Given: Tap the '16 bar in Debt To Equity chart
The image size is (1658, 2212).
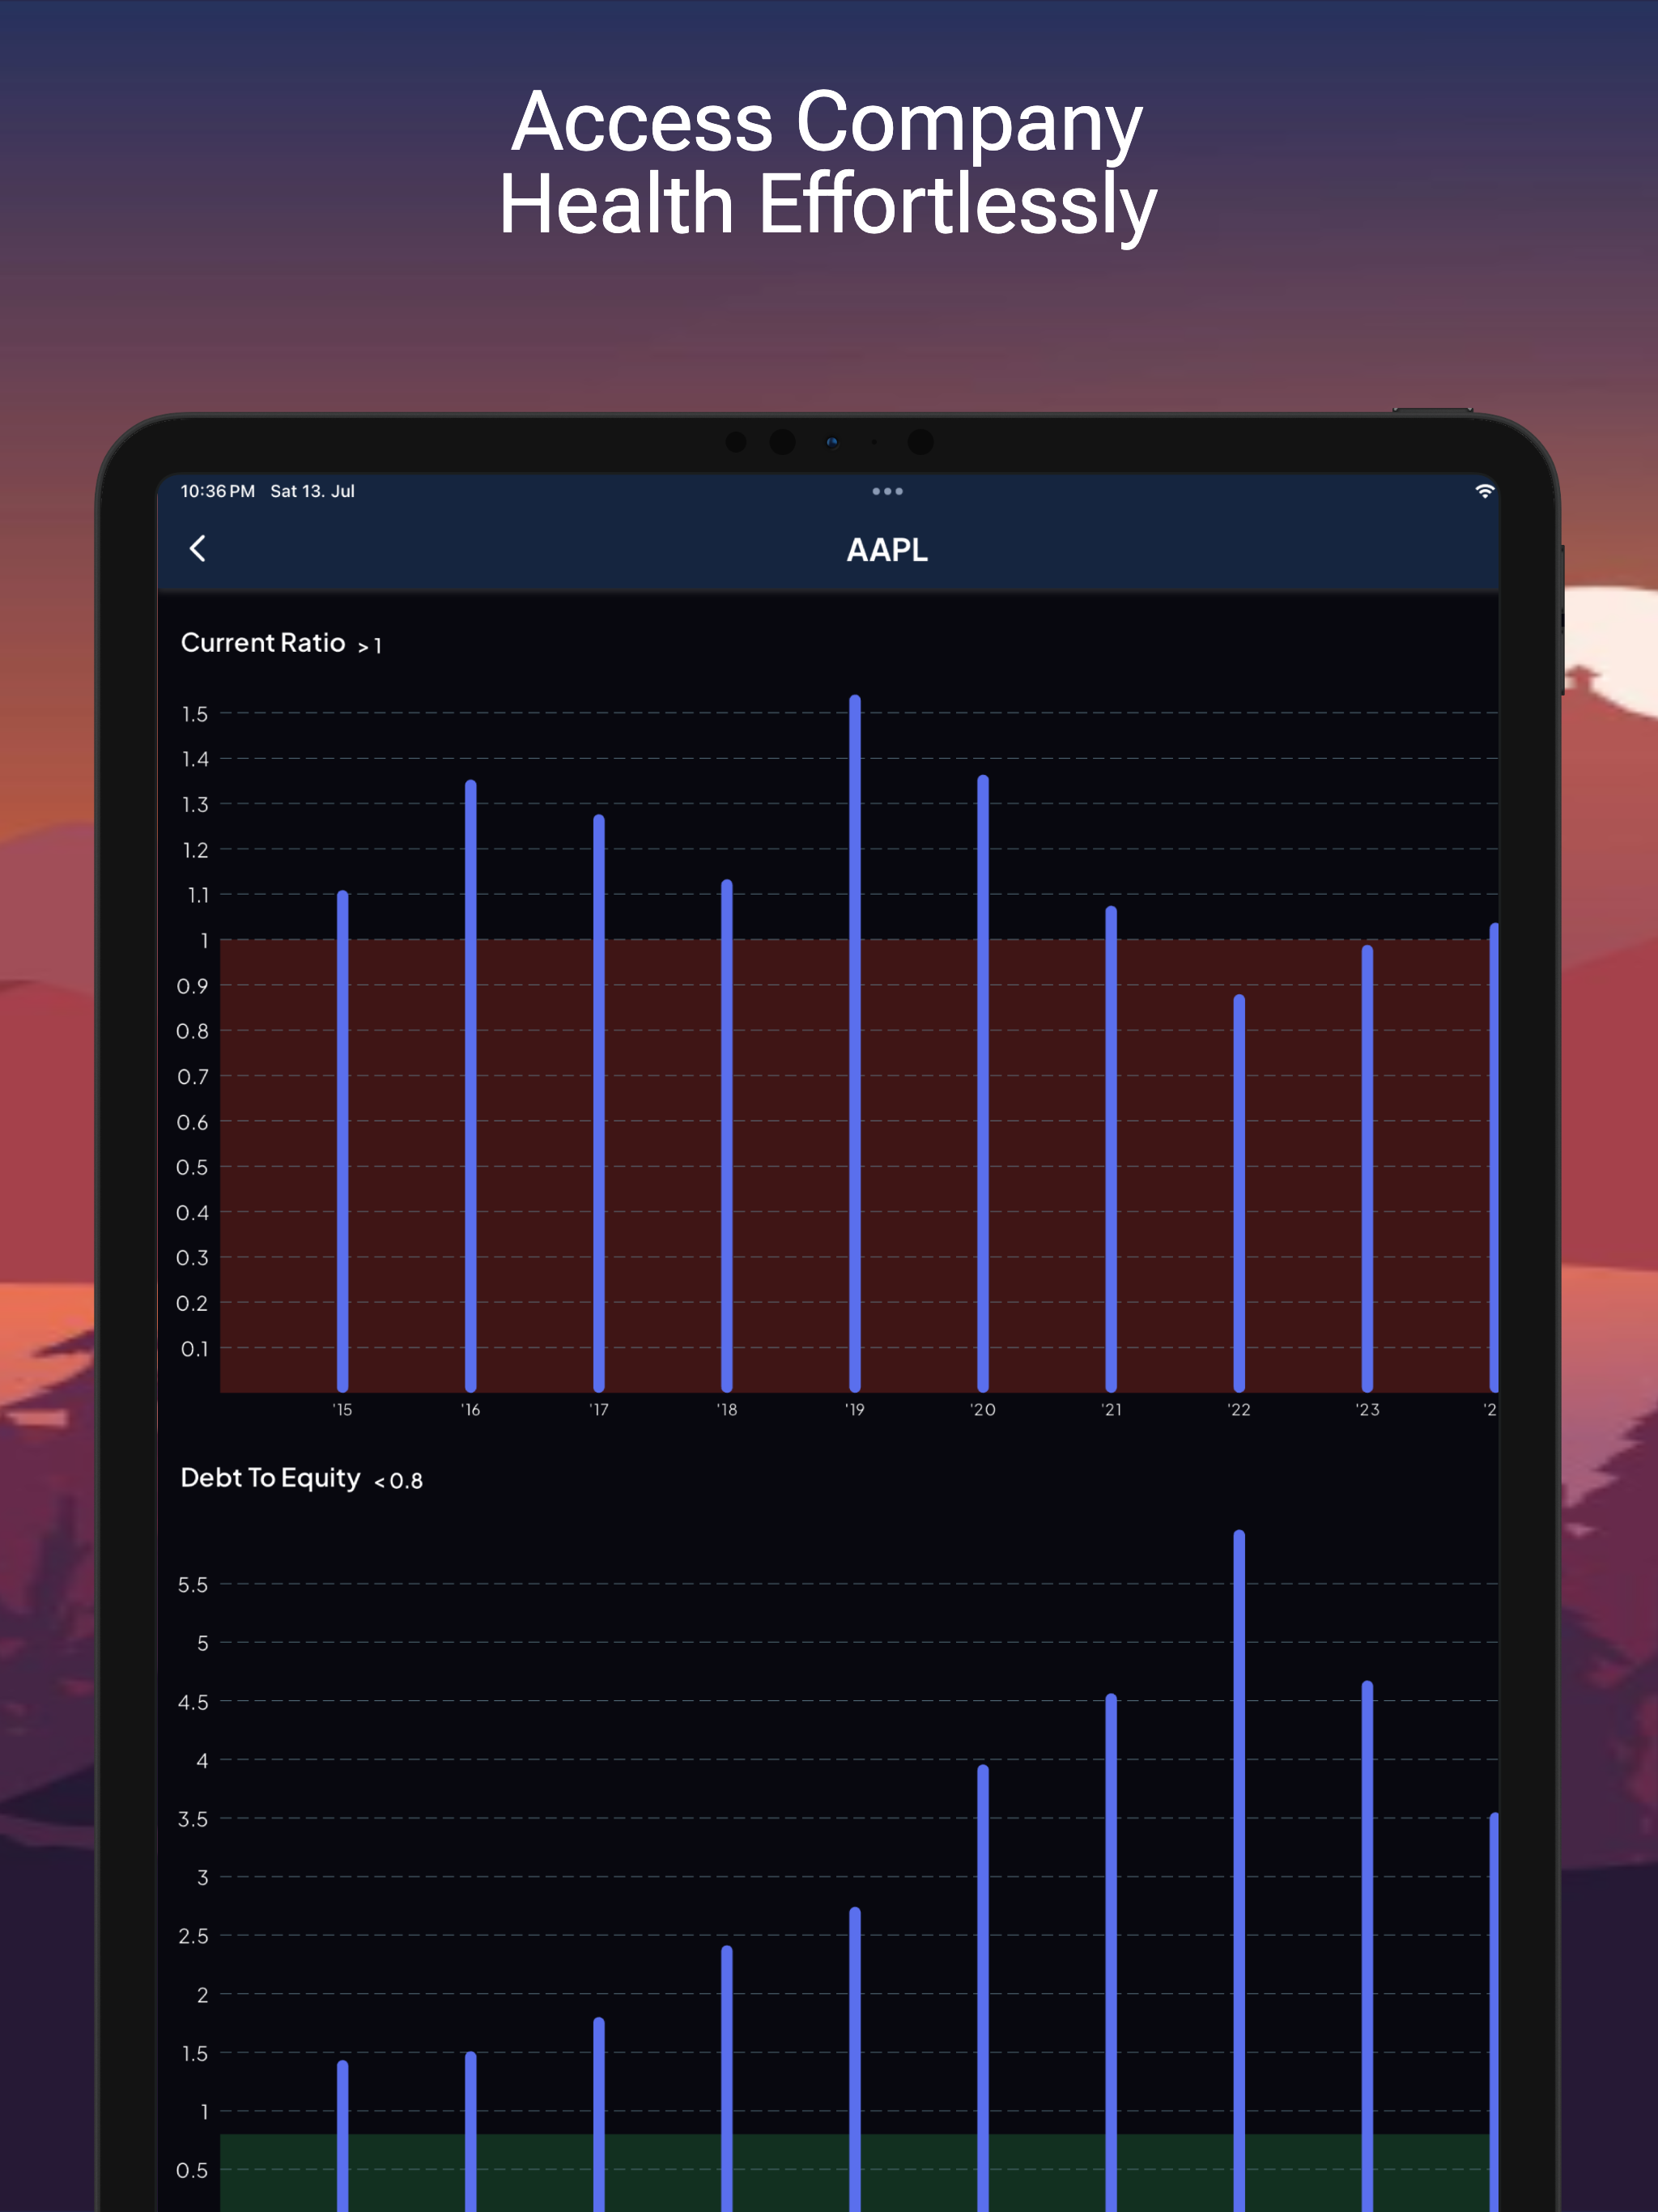Looking at the screenshot, I should click(x=471, y=2131).
